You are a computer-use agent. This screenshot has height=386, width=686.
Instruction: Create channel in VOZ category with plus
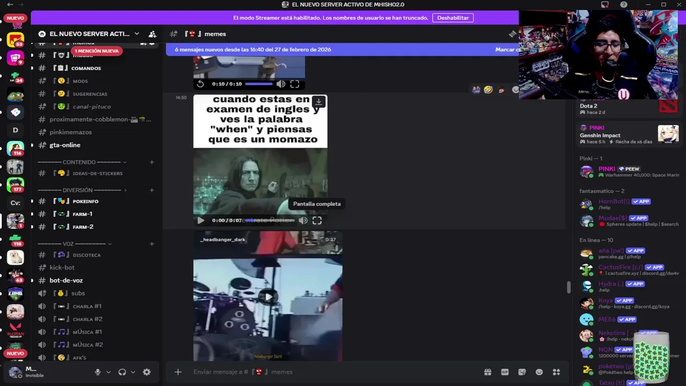point(152,243)
